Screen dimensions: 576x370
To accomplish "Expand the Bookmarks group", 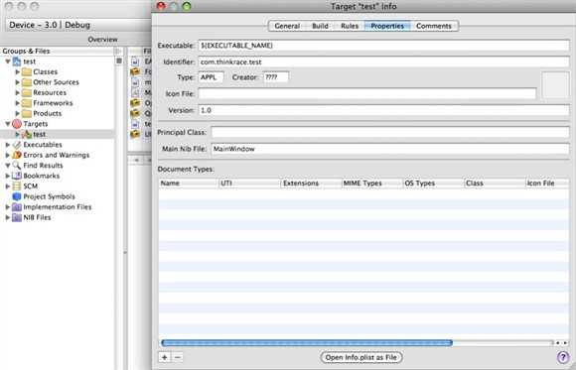I will pyautogui.click(x=8, y=176).
